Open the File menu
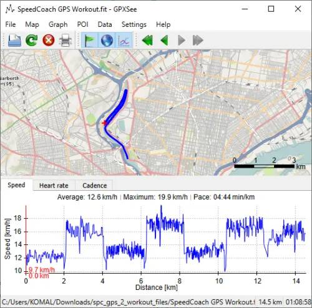Image resolution: width=312 pixels, height=308 pixels. (x=11, y=24)
